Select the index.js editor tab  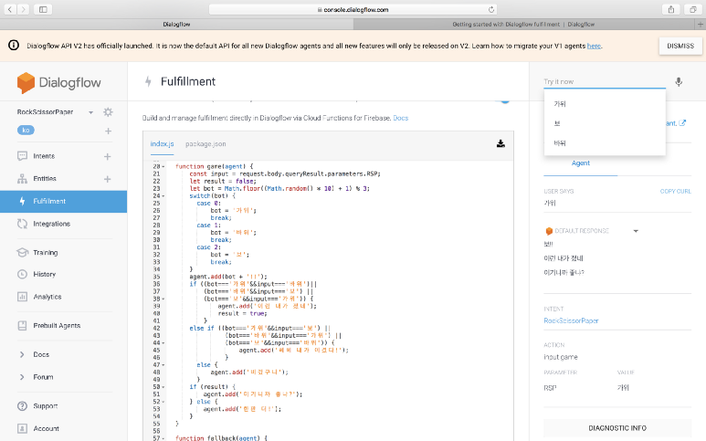162,144
